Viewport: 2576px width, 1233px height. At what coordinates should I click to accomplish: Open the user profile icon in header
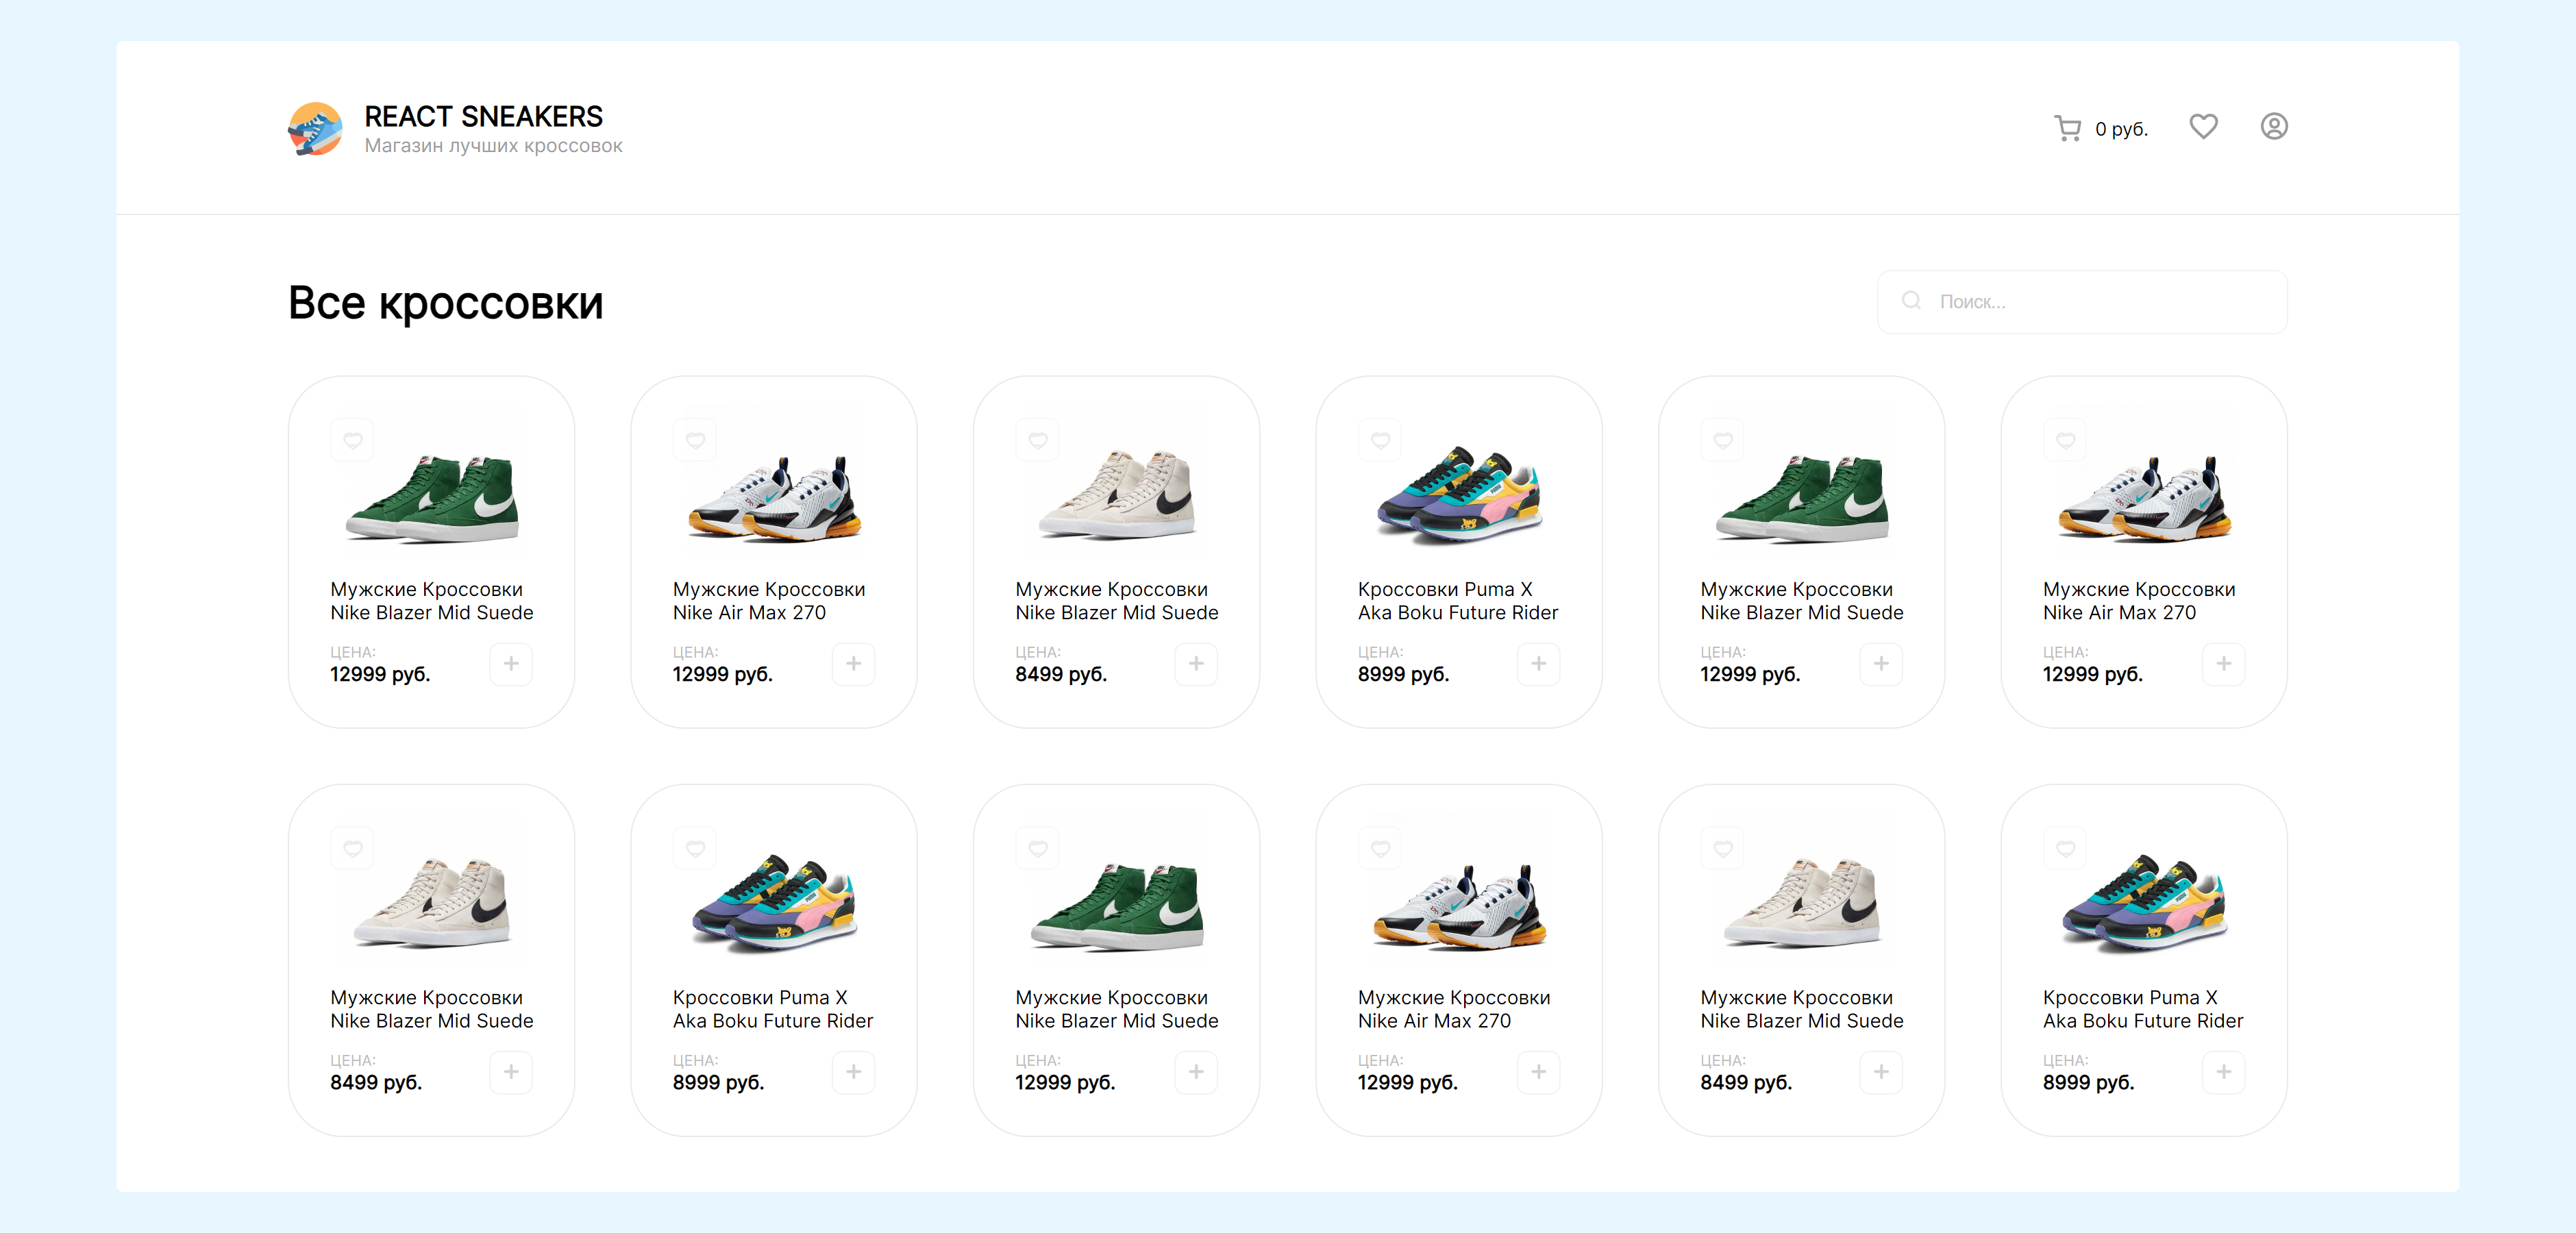point(2274,126)
